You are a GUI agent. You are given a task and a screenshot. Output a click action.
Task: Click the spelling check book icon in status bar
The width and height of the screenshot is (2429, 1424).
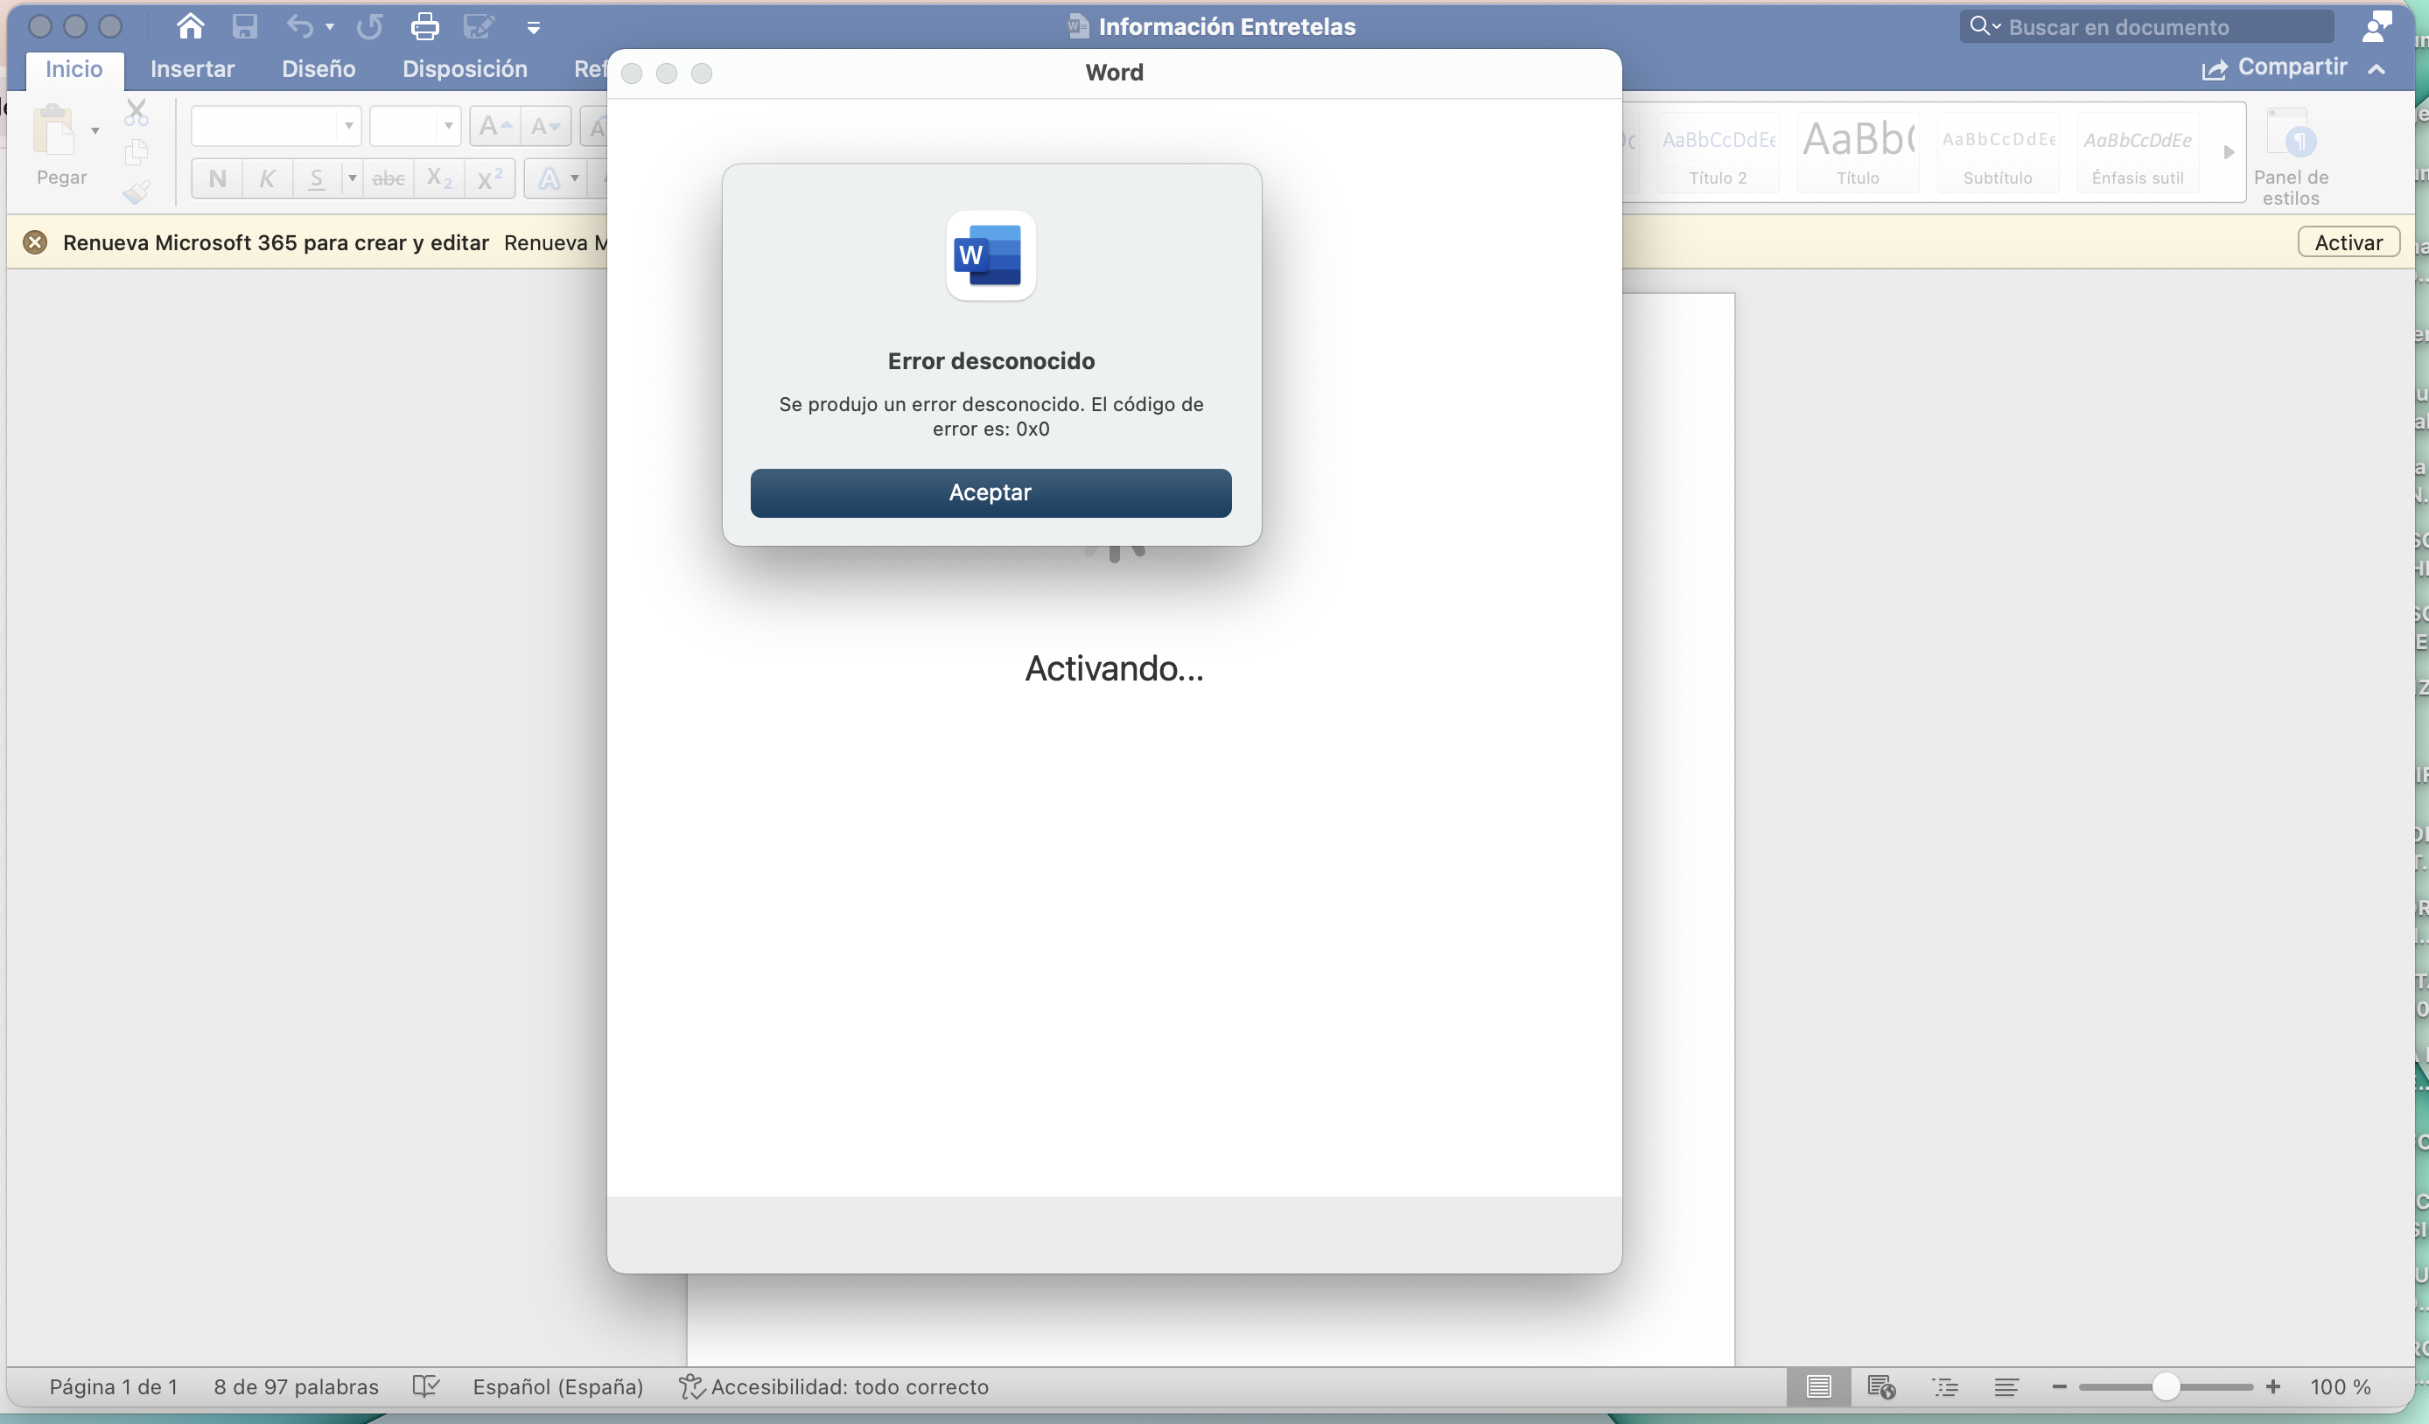(425, 1386)
